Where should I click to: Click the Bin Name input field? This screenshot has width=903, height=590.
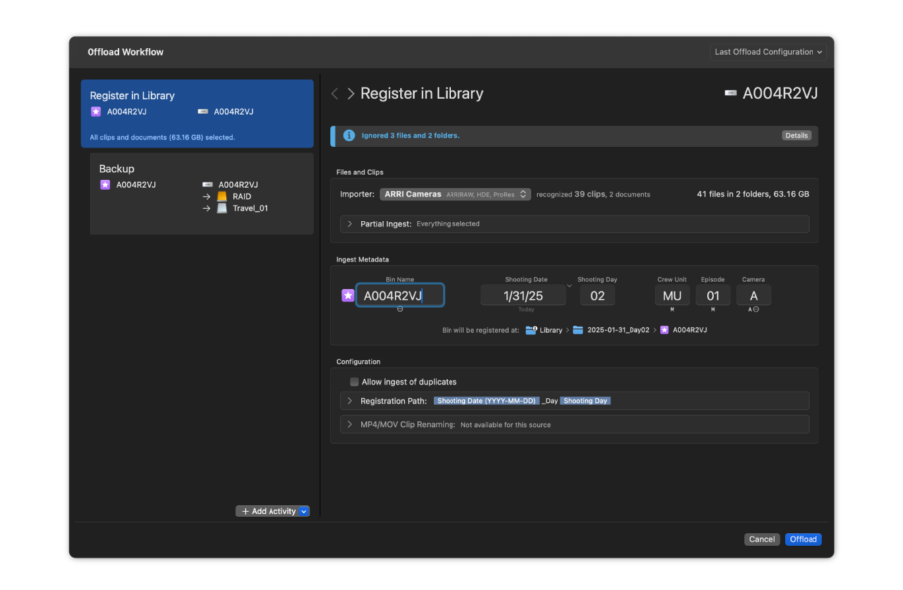click(400, 296)
